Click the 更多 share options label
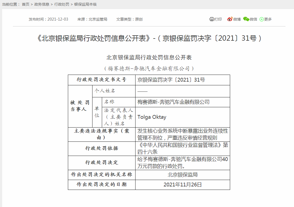The height and width of the screenshot is (207, 294). [268, 19]
